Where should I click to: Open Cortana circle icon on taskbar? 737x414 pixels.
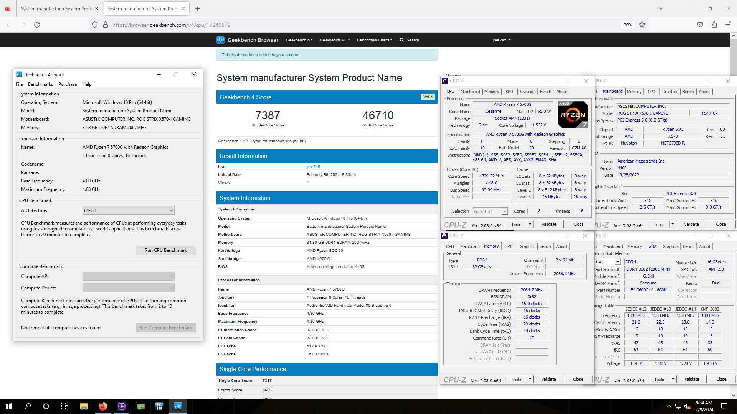[x=46, y=406]
